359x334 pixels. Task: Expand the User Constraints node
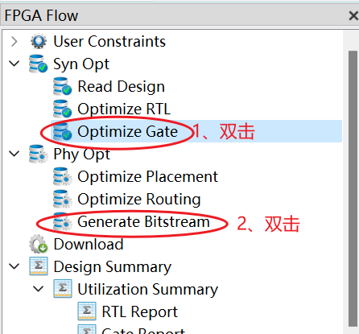click(14, 42)
